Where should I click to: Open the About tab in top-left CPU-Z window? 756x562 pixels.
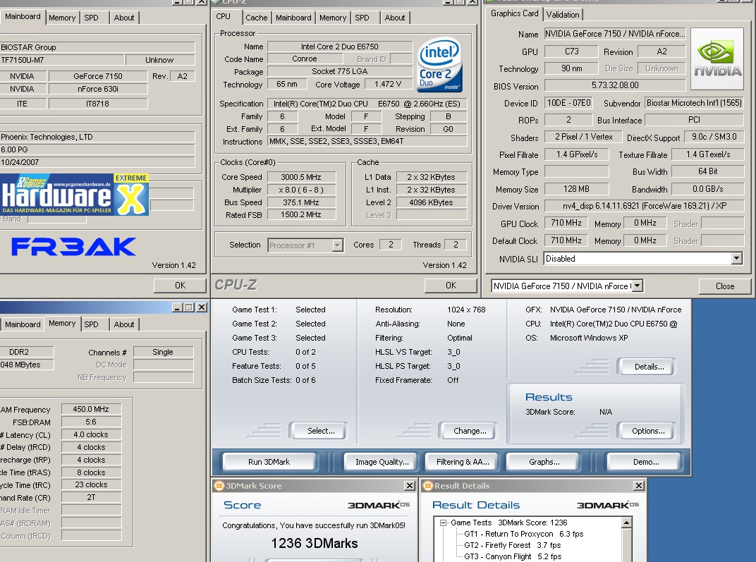(x=124, y=18)
